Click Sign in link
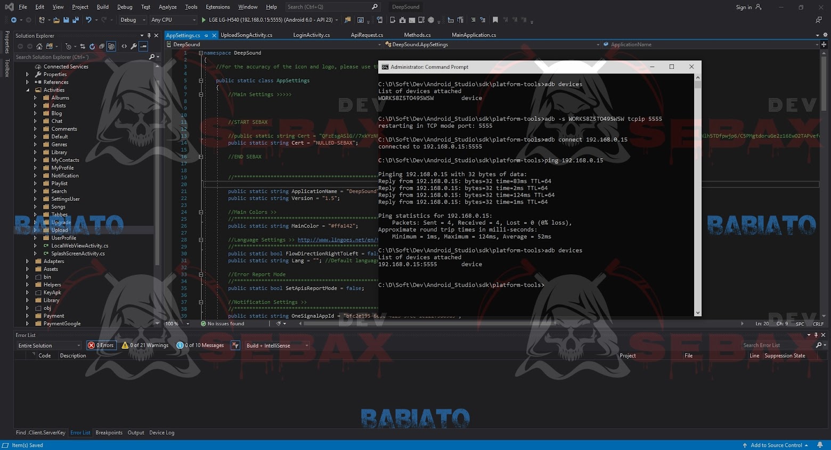The width and height of the screenshot is (831, 450). (x=744, y=7)
